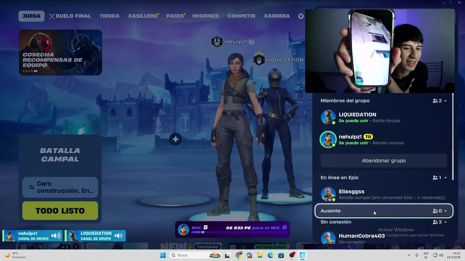Click the avatar in level progress panel

tap(183, 229)
